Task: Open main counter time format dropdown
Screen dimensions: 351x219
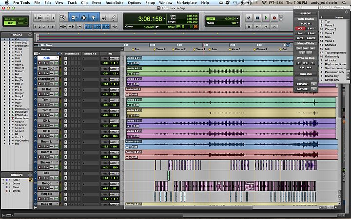Action: 165,19
